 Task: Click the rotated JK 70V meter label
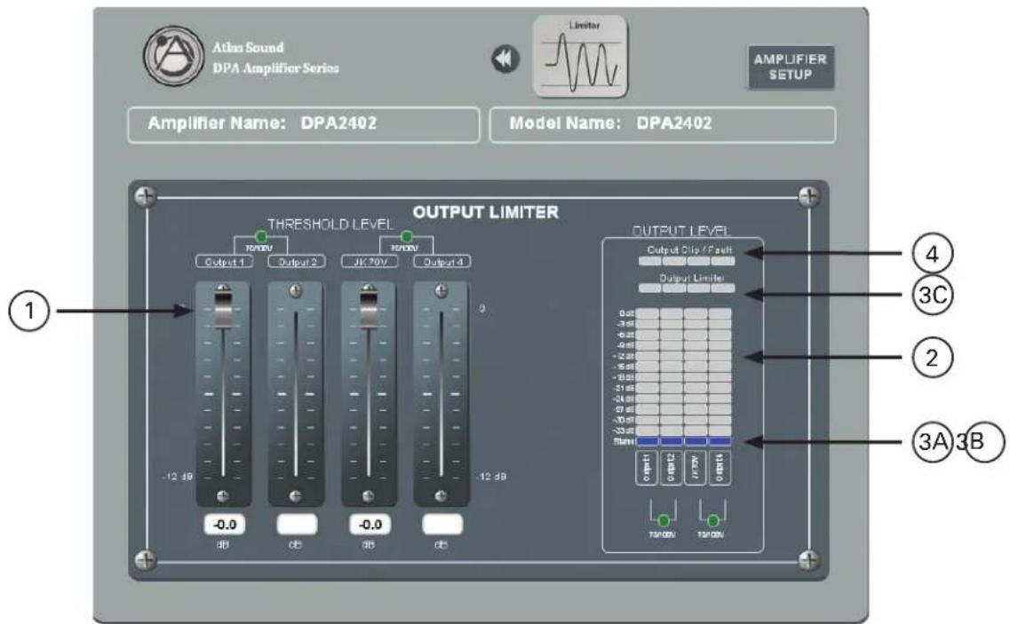point(696,468)
